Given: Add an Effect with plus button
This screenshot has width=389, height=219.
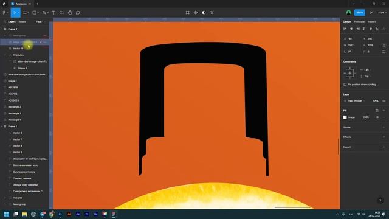Looking at the screenshot, I should point(384,137).
